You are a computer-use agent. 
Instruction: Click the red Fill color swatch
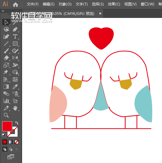pyautogui.click(x=7, y=126)
